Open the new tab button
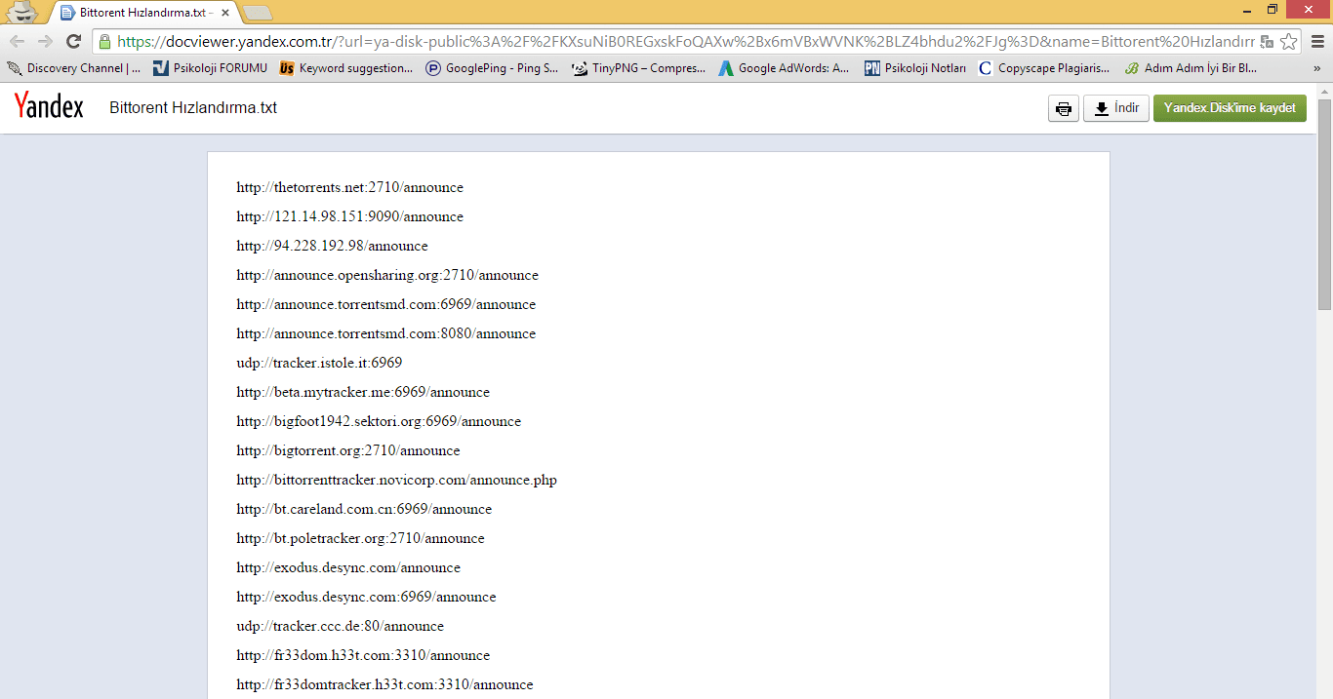 (258, 13)
